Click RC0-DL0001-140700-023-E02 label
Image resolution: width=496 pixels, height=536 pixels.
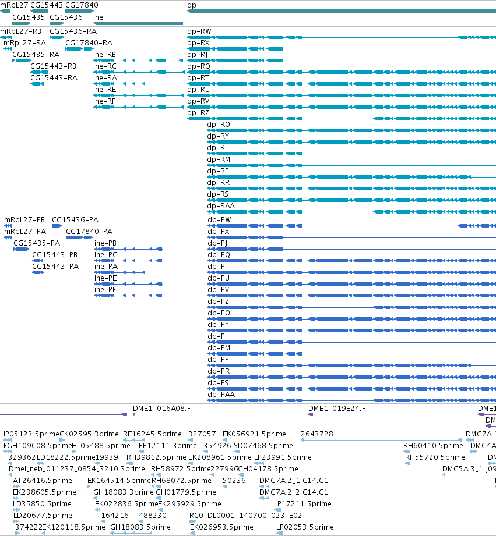coord(246,516)
